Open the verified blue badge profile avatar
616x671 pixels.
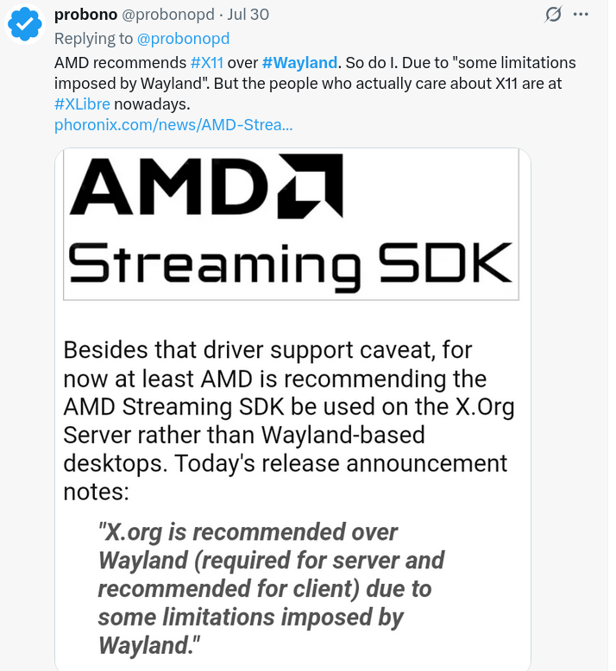tap(25, 24)
